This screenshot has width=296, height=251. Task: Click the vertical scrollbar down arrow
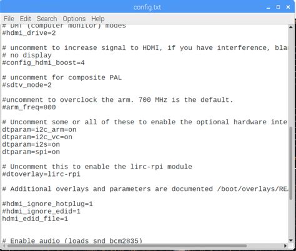pyautogui.click(x=291, y=240)
